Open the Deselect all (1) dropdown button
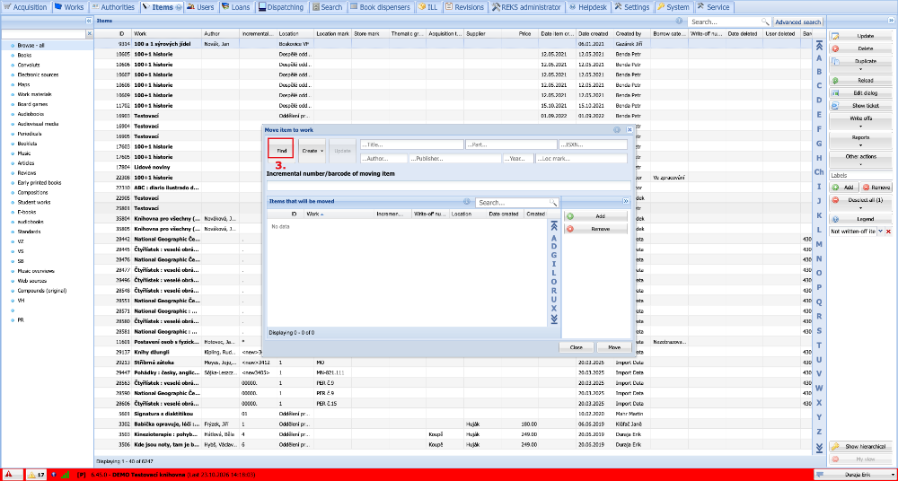898x481 pixels. tap(861, 203)
